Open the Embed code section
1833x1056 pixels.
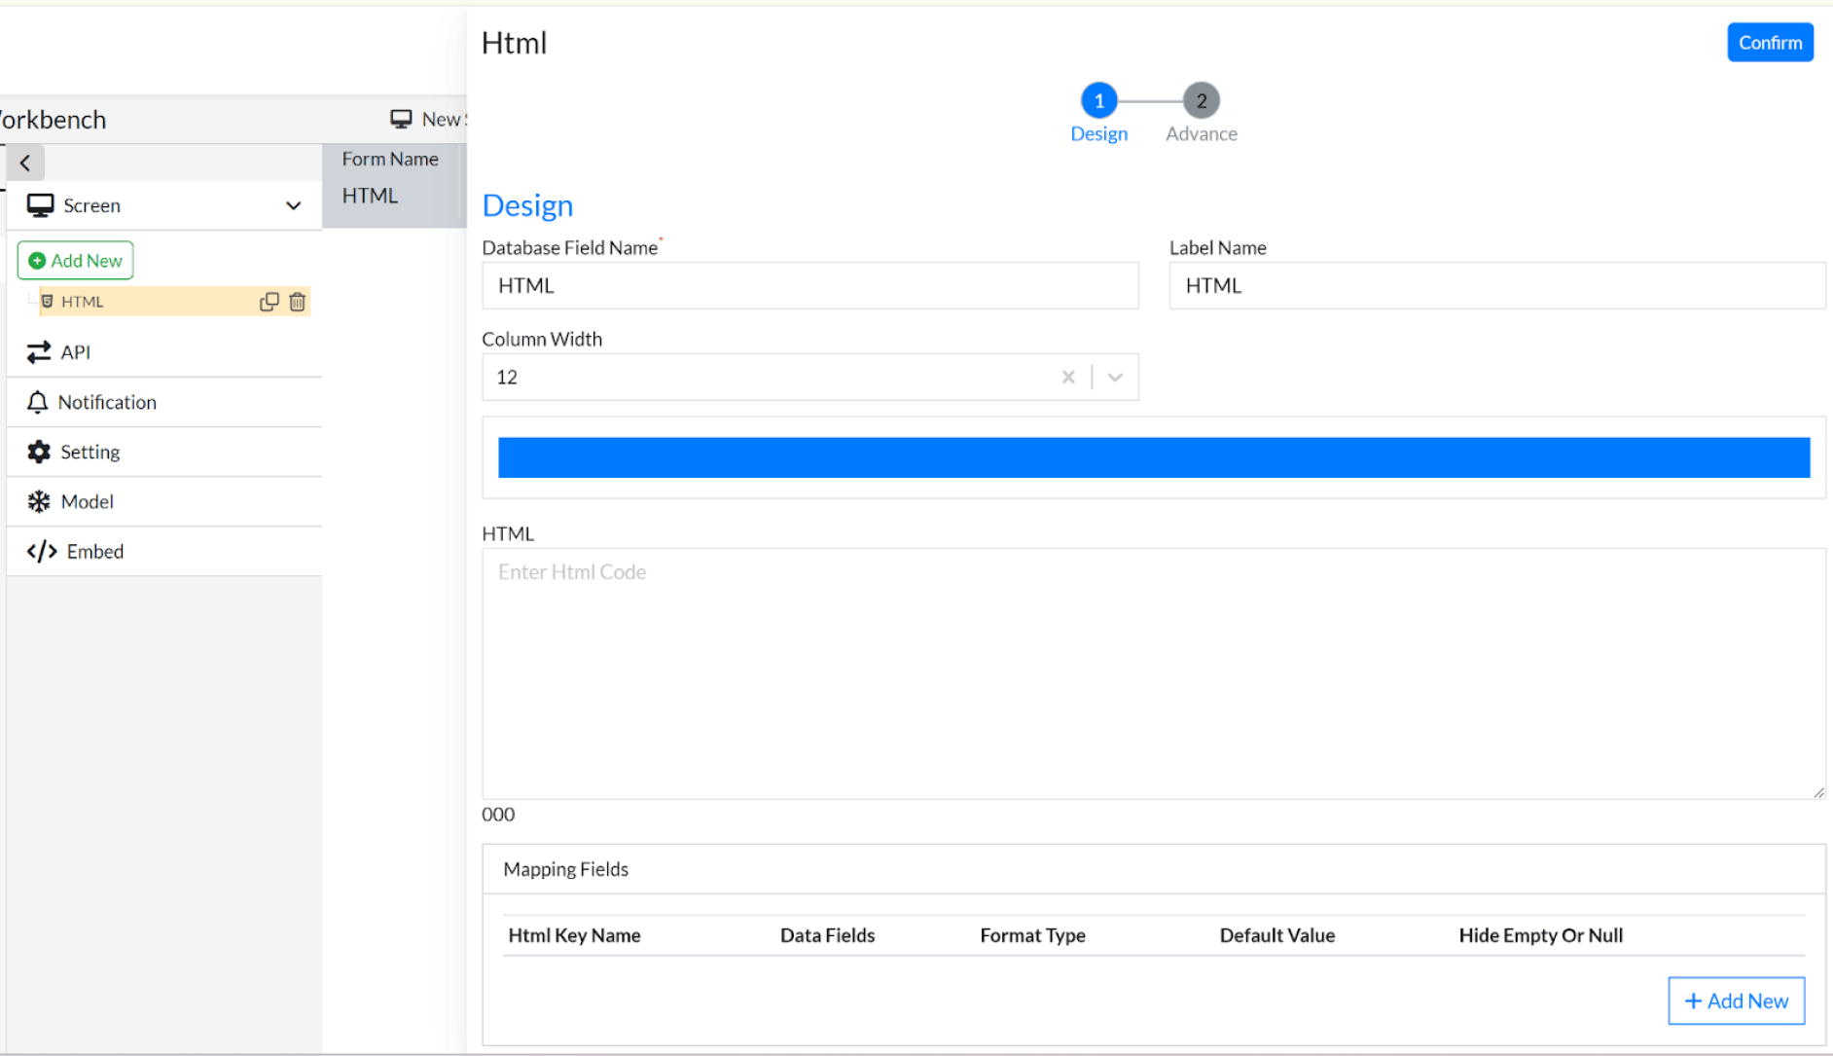(x=94, y=552)
